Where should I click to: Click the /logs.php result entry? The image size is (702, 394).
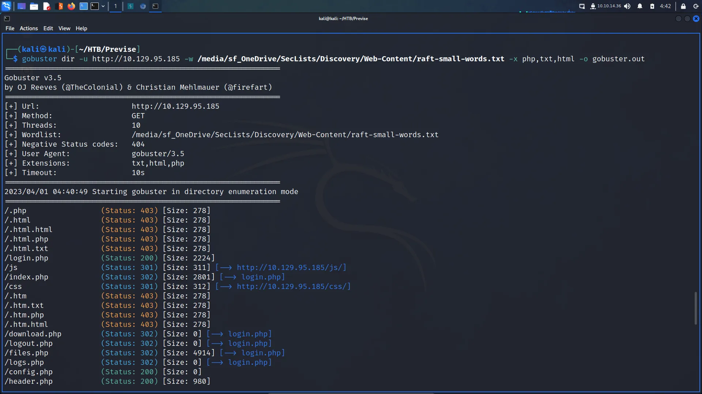[24, 362]
